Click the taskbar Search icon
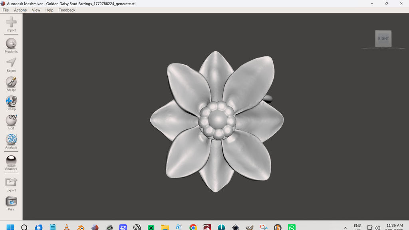Image resolution: width=409 pixels, height=230 pixels. [x=24, y=227]
